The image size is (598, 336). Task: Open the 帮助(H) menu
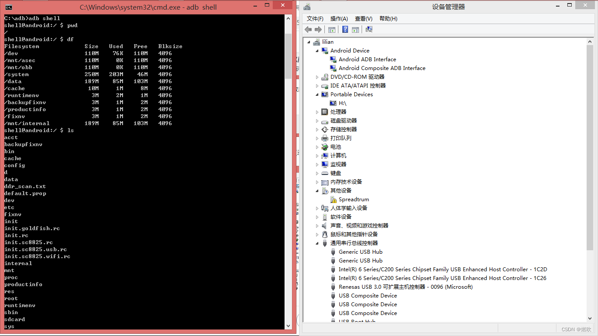[388, 18]
